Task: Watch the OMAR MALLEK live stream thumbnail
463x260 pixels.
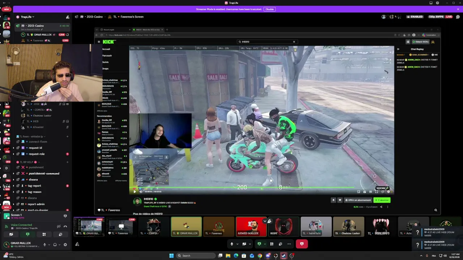Action: 89,227
